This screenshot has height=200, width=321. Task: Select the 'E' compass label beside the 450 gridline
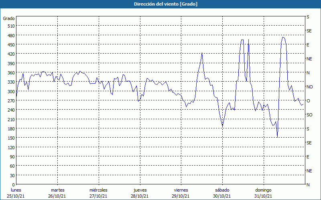308,45
